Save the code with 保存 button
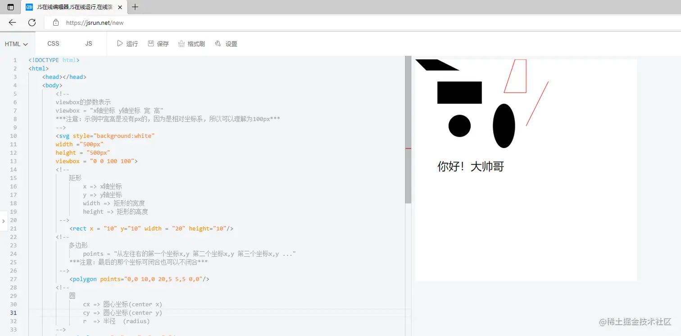681x336 pixels. coord(158,44)
